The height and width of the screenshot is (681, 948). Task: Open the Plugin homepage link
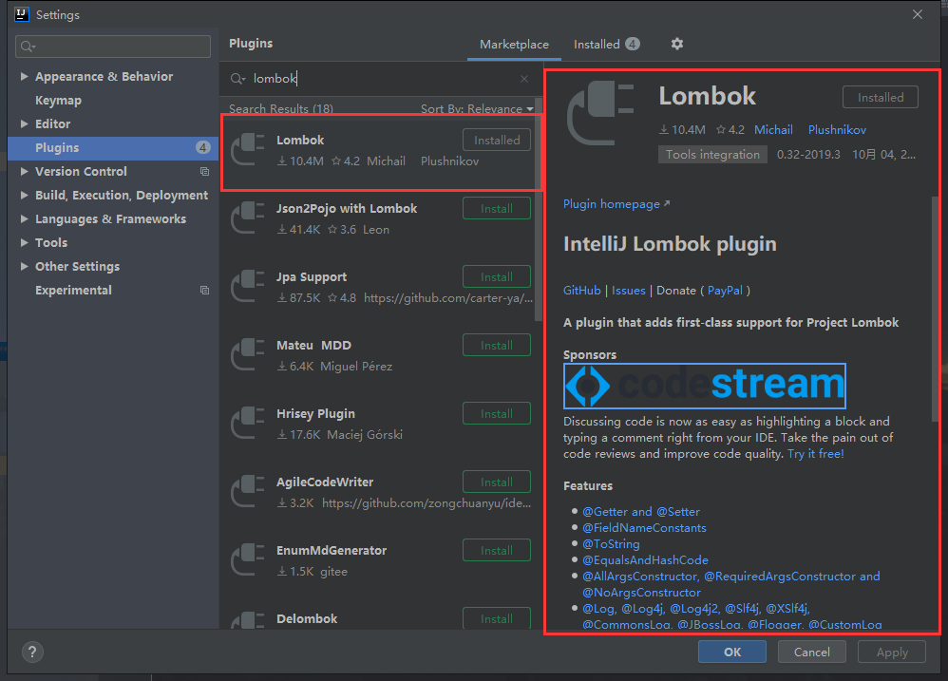click(x=616, y=204)
